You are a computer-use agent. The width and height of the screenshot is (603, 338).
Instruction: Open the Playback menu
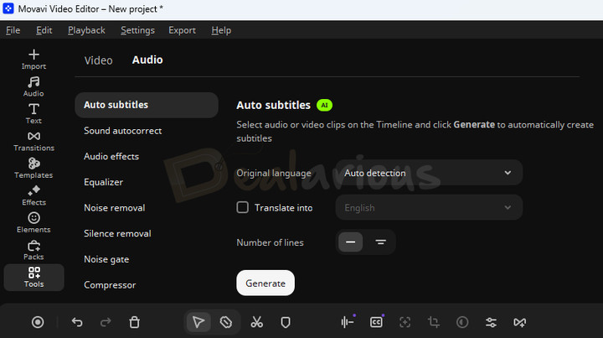(86, 30)
